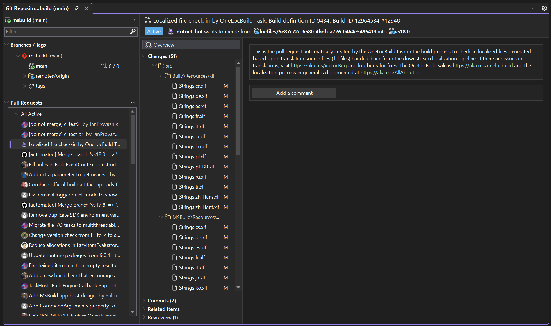Open the aka.ms/onelocbuild link
This screenshot has height=326, width=551.
click(x=482, y=66)
